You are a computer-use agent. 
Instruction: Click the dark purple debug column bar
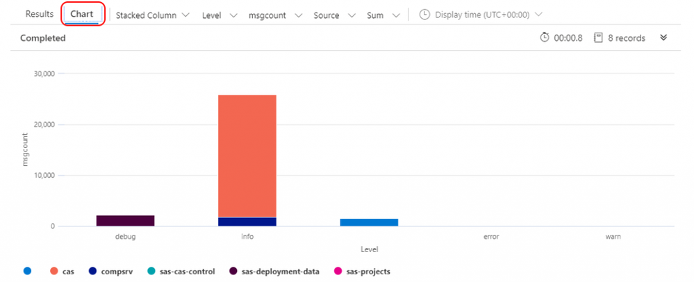point(125,221)
